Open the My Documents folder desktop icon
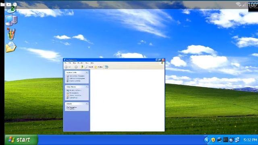Screen dimensions: 258x145 pyautogui.click(x=11, y=47)
